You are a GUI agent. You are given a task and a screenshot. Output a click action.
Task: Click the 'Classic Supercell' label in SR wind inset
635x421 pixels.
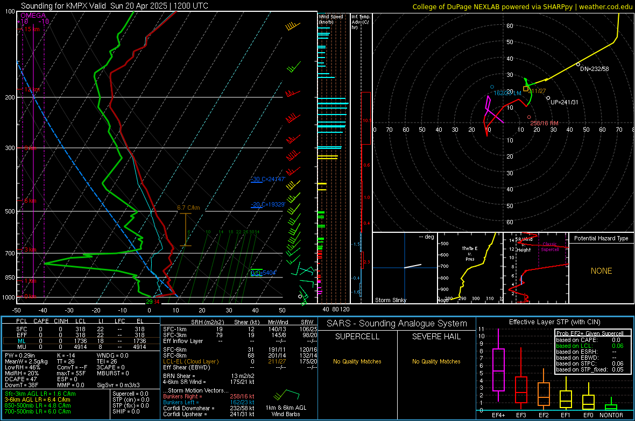point(549,247)
